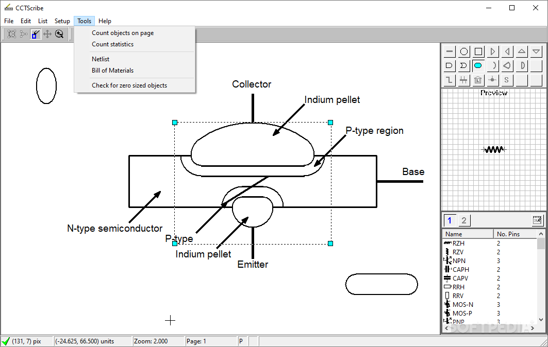Select the zoom magnifier tool

tap(59, 34)
